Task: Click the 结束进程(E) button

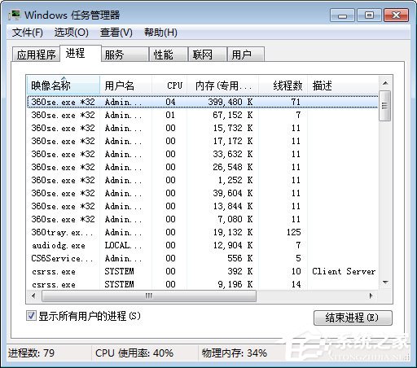Action: [353, 318]
